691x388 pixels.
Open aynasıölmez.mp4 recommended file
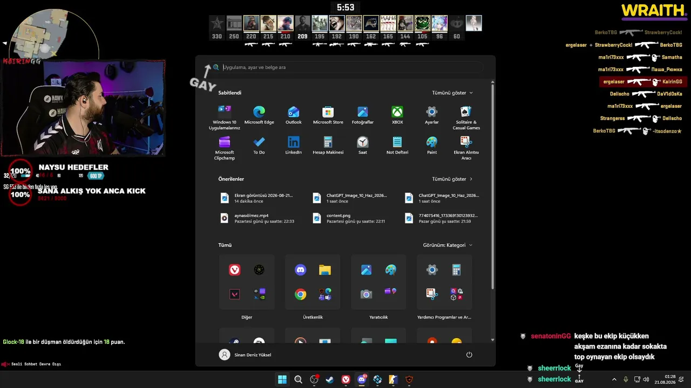tap(257, 218)
